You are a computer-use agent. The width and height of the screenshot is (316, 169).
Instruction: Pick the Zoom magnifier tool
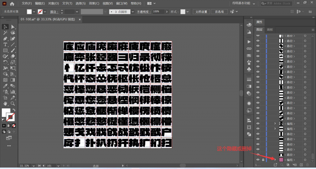click(x=13, y=103)
